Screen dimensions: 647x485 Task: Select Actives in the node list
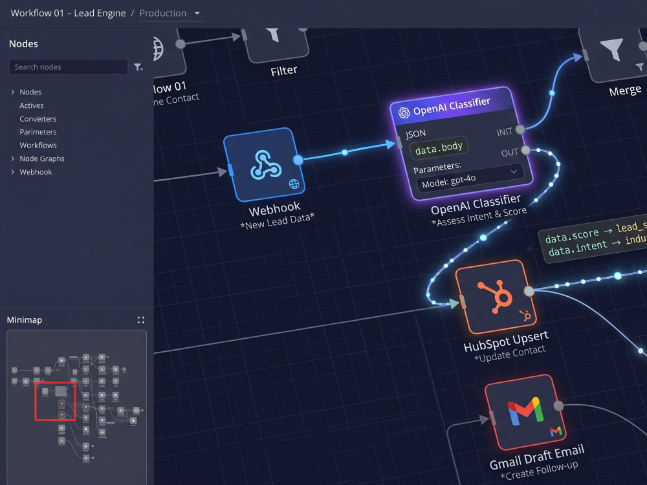pos(31,105)
